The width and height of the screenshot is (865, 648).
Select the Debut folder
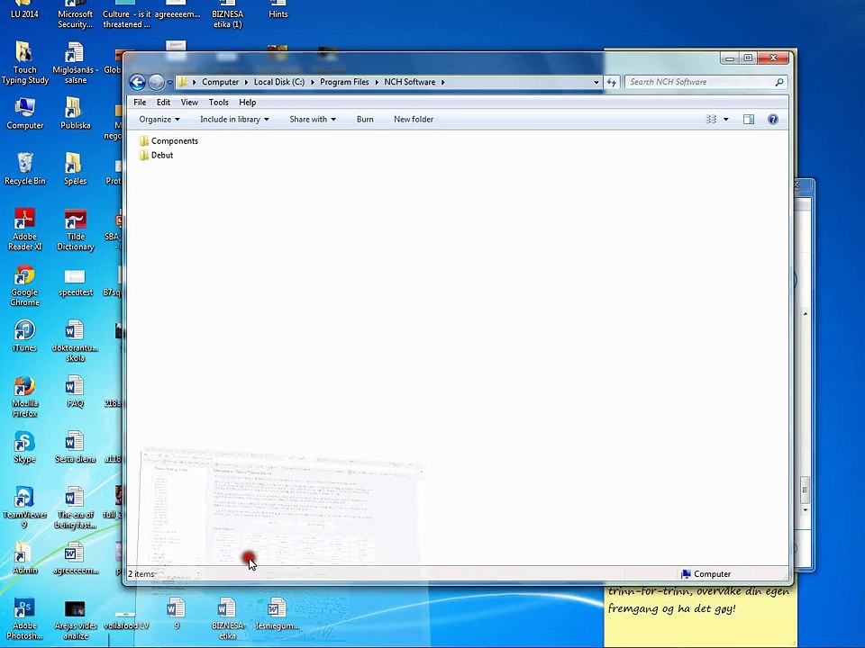pos(162,156)
